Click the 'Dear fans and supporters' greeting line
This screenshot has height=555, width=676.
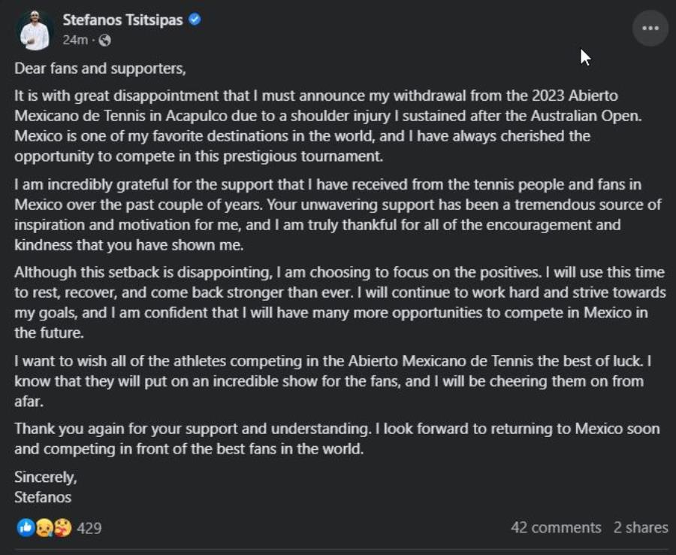pyautogui.click(x=100, y=68)
